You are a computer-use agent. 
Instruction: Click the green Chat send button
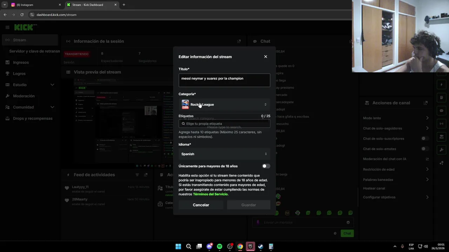click(347, 233)
